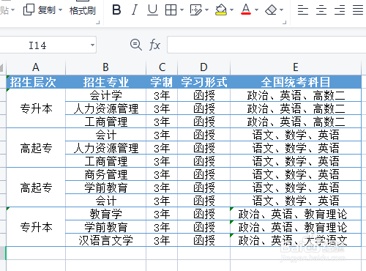Open the eraser clear dropdown arrow
The image size is (366, 271).
282,10
